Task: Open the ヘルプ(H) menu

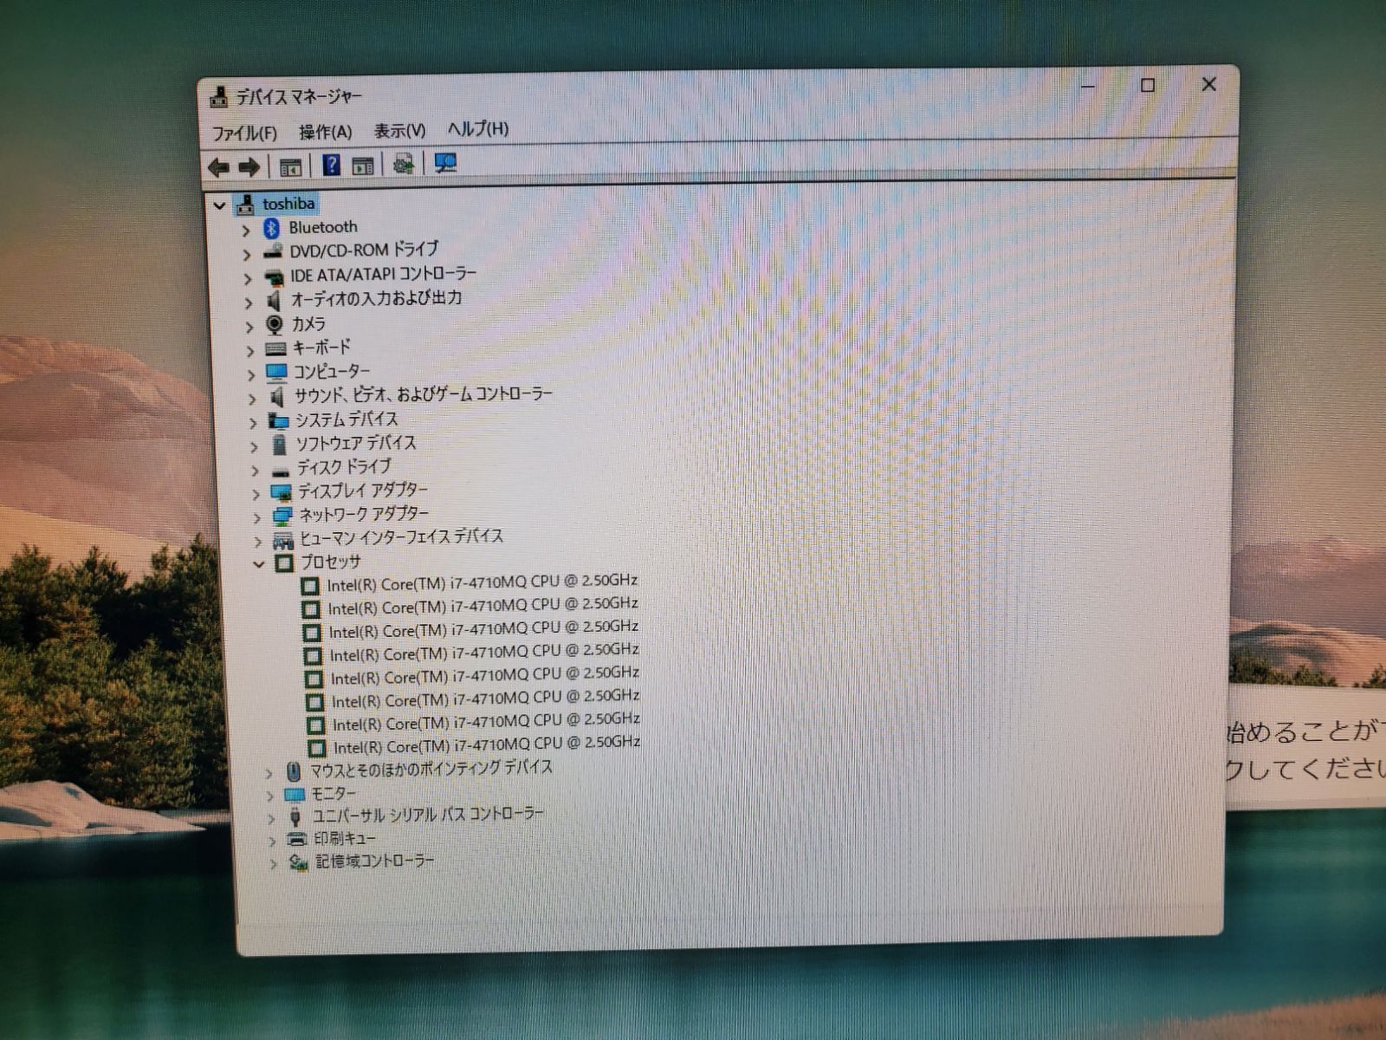Action: 477,129
